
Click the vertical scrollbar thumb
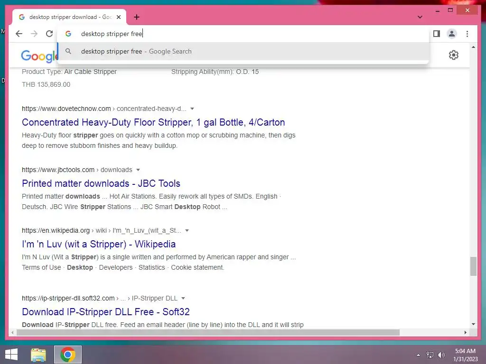pyautogui.click(x=473, y=266)
